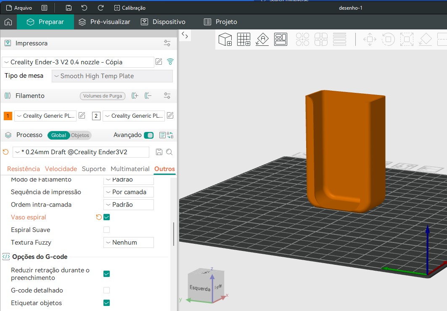Click the orange filament 1 color swatch
Screen dimensions: 447x311
click(8, 116)
